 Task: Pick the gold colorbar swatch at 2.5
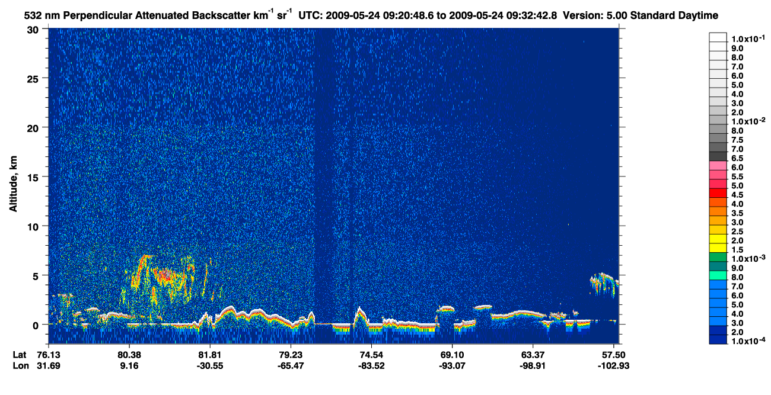pos(718,230)
